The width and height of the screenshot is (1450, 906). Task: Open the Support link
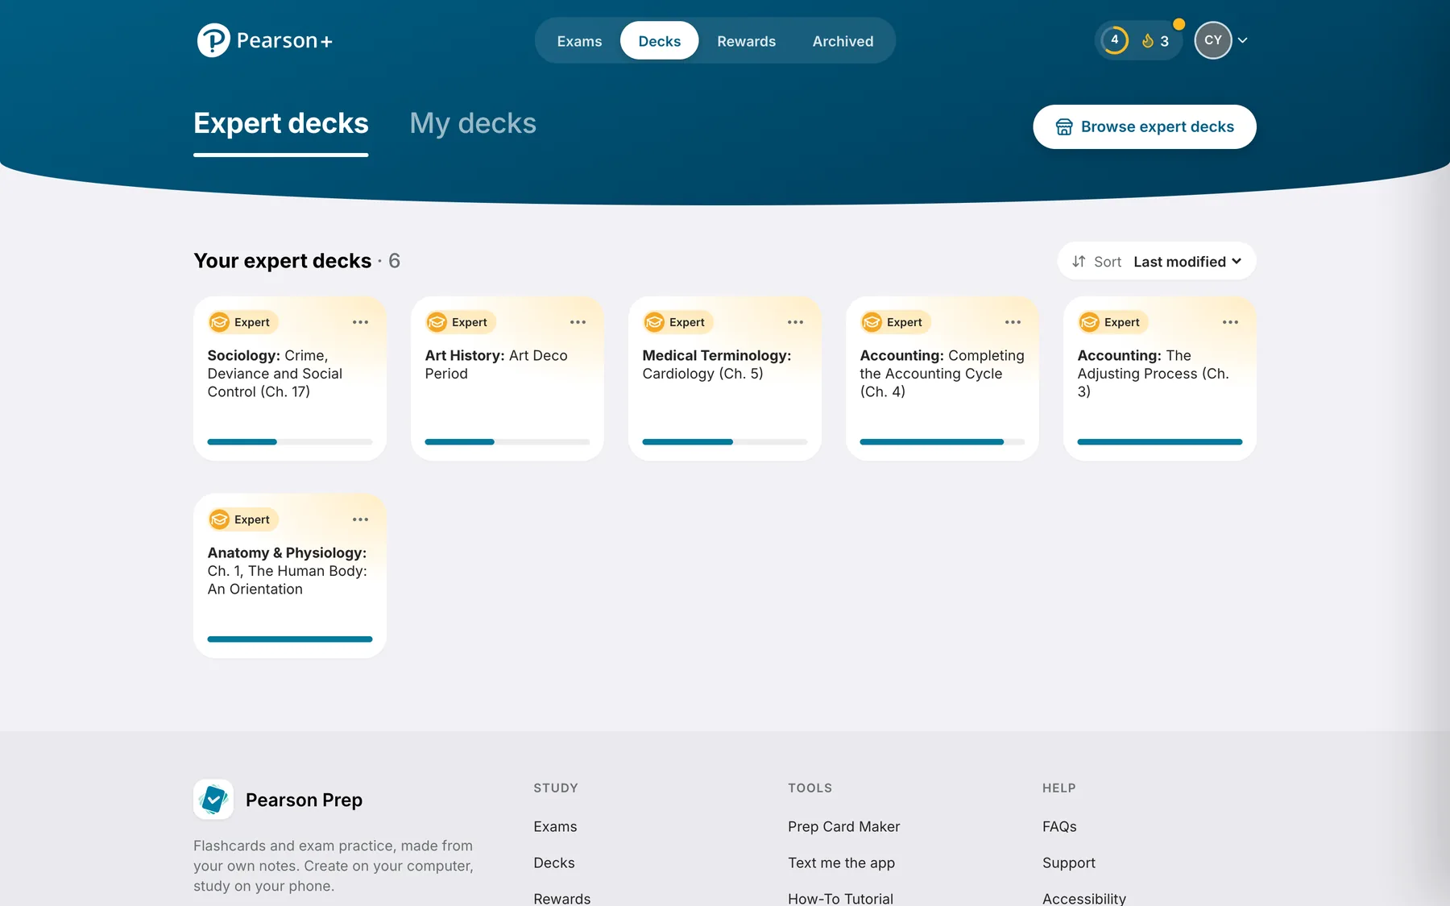tap(1069, 863)
